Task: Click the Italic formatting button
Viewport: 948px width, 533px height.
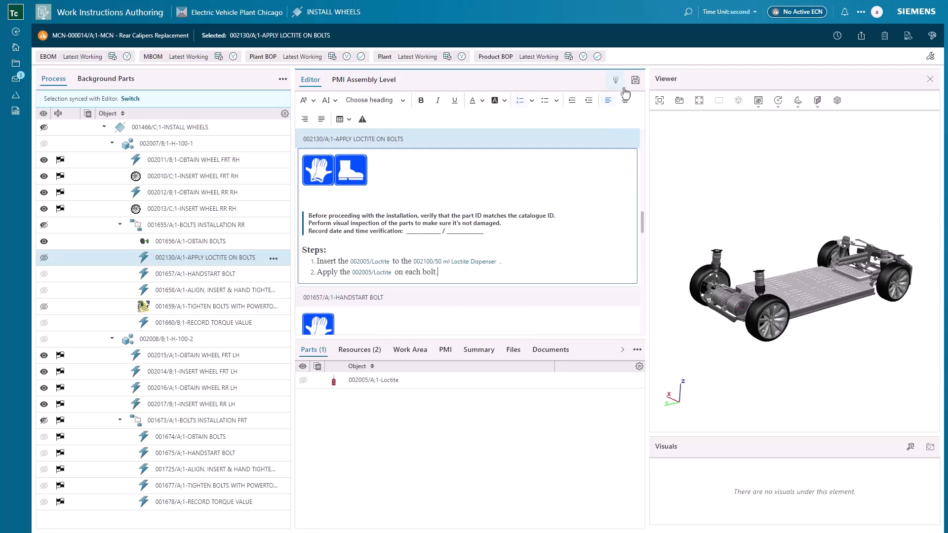Action: click(x=437, y=100)
